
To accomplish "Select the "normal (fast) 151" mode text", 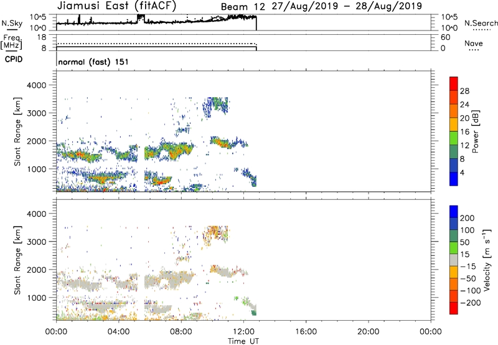I will pos(93,62).
